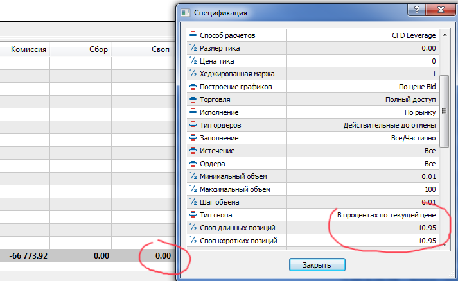Click fraction icon beside Шаг объема
Image resolution: width=458 pixels, height=281 pixels.
[x=193, y=202]
